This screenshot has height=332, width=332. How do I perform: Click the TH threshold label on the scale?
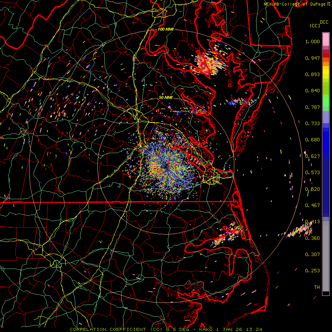[x=317, y=287]
